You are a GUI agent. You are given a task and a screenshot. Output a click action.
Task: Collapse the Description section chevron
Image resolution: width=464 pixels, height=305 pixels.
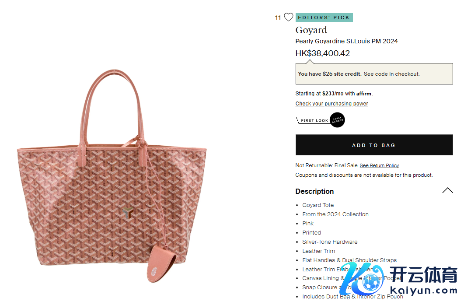pyautogui.click(x=447, y=190)
